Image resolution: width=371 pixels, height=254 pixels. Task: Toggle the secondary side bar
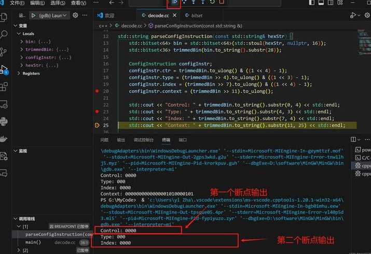point(331,3)
